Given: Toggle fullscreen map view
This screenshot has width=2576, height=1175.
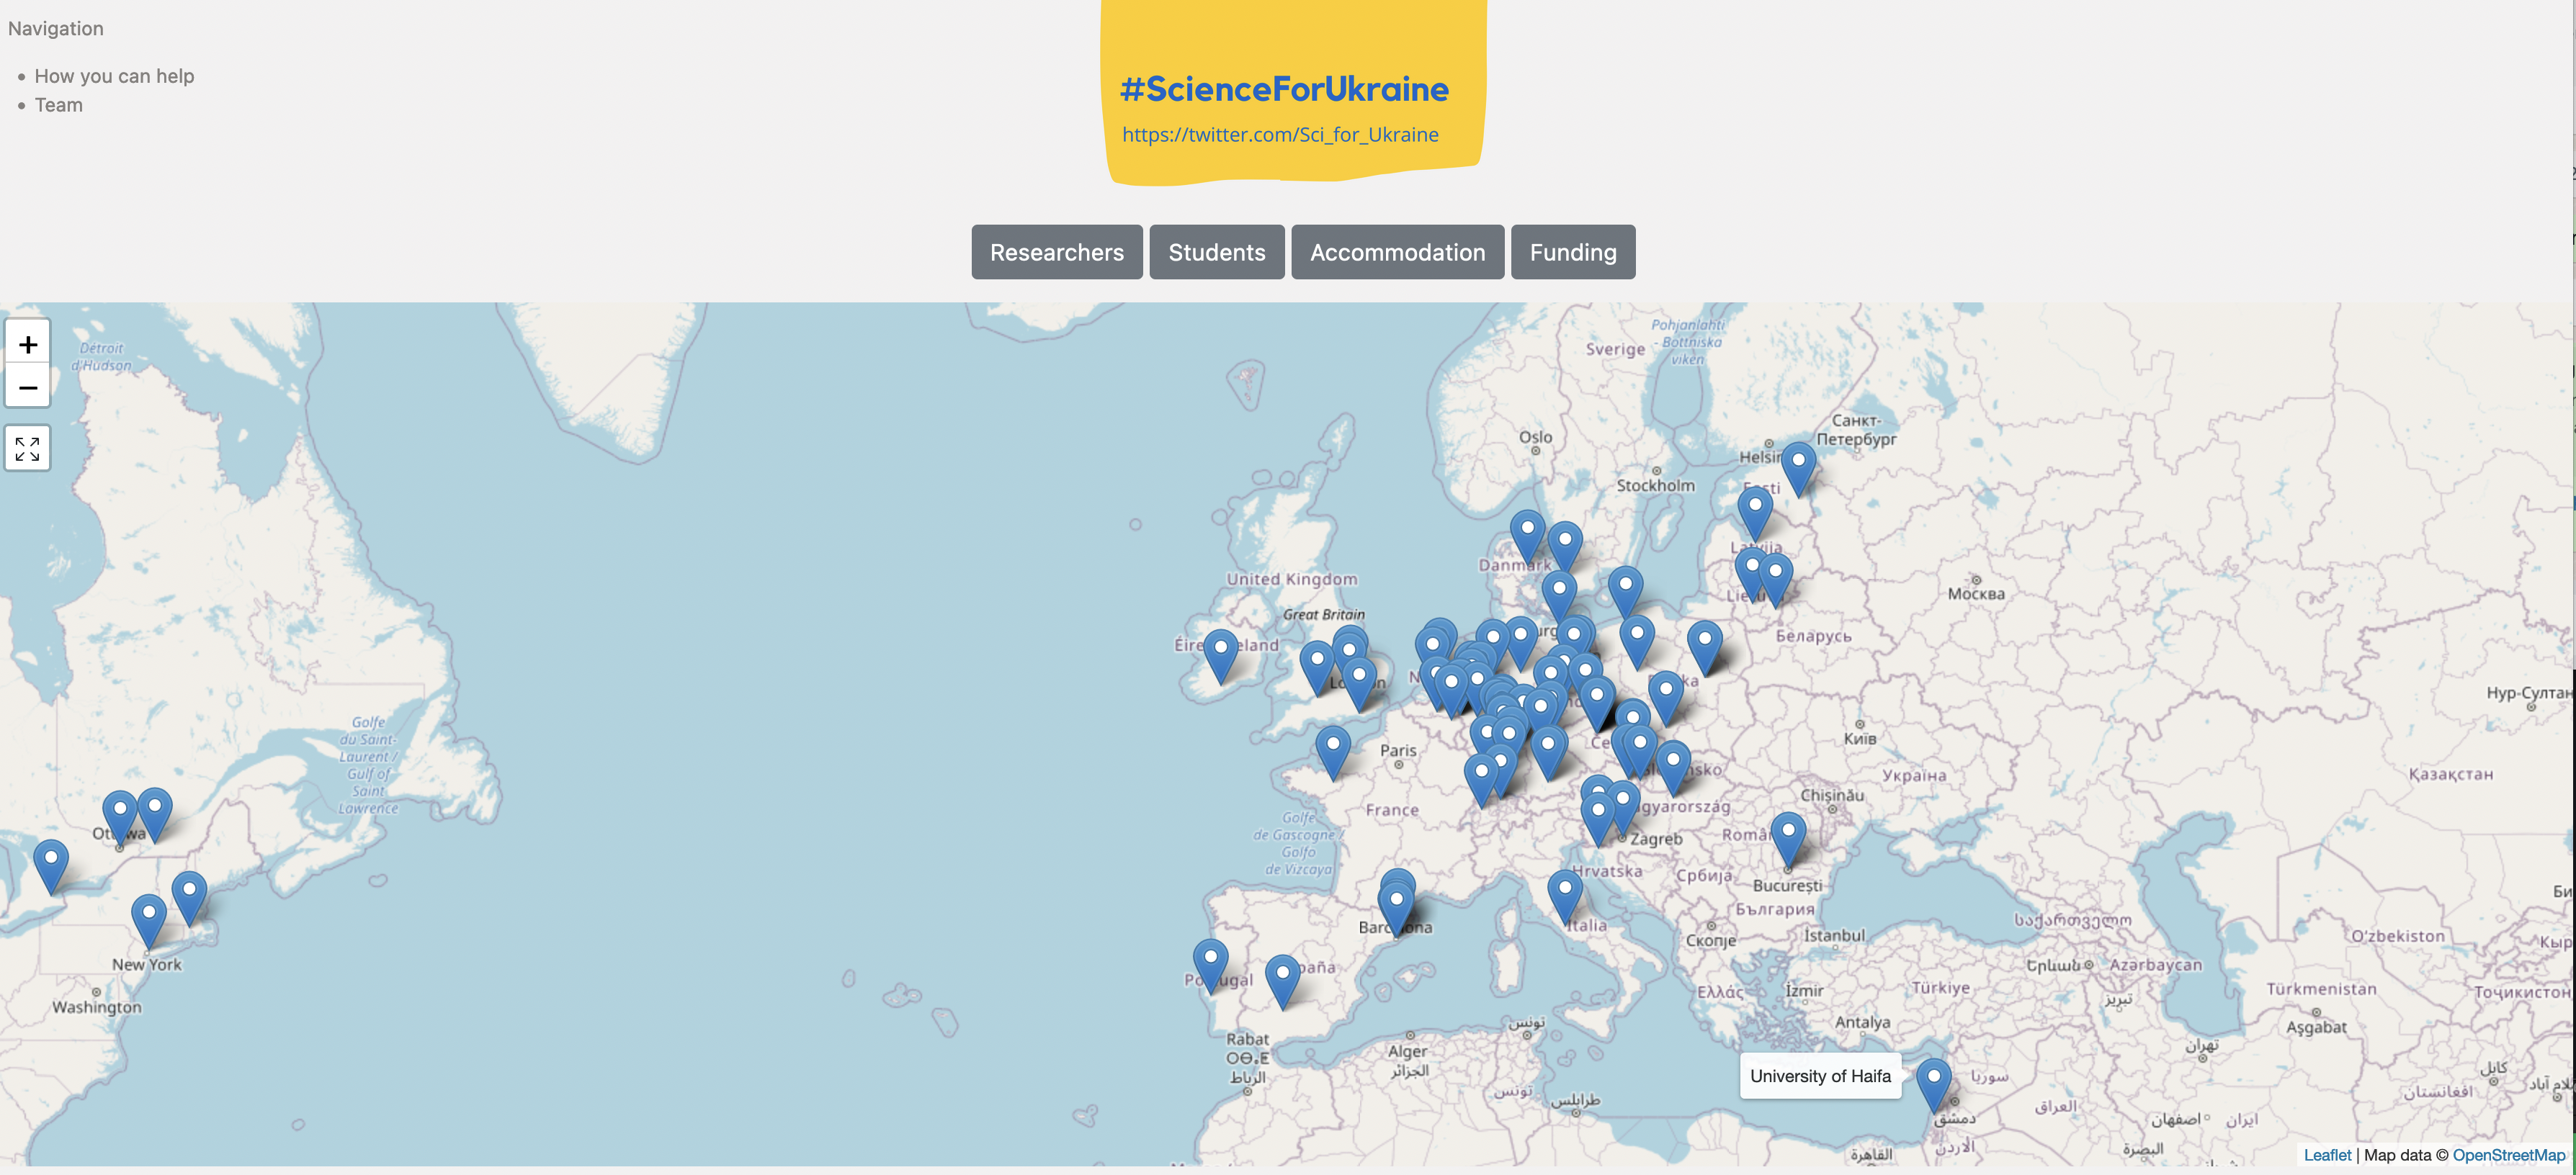Looking at the screenshot, I should (x=27, y=449).
